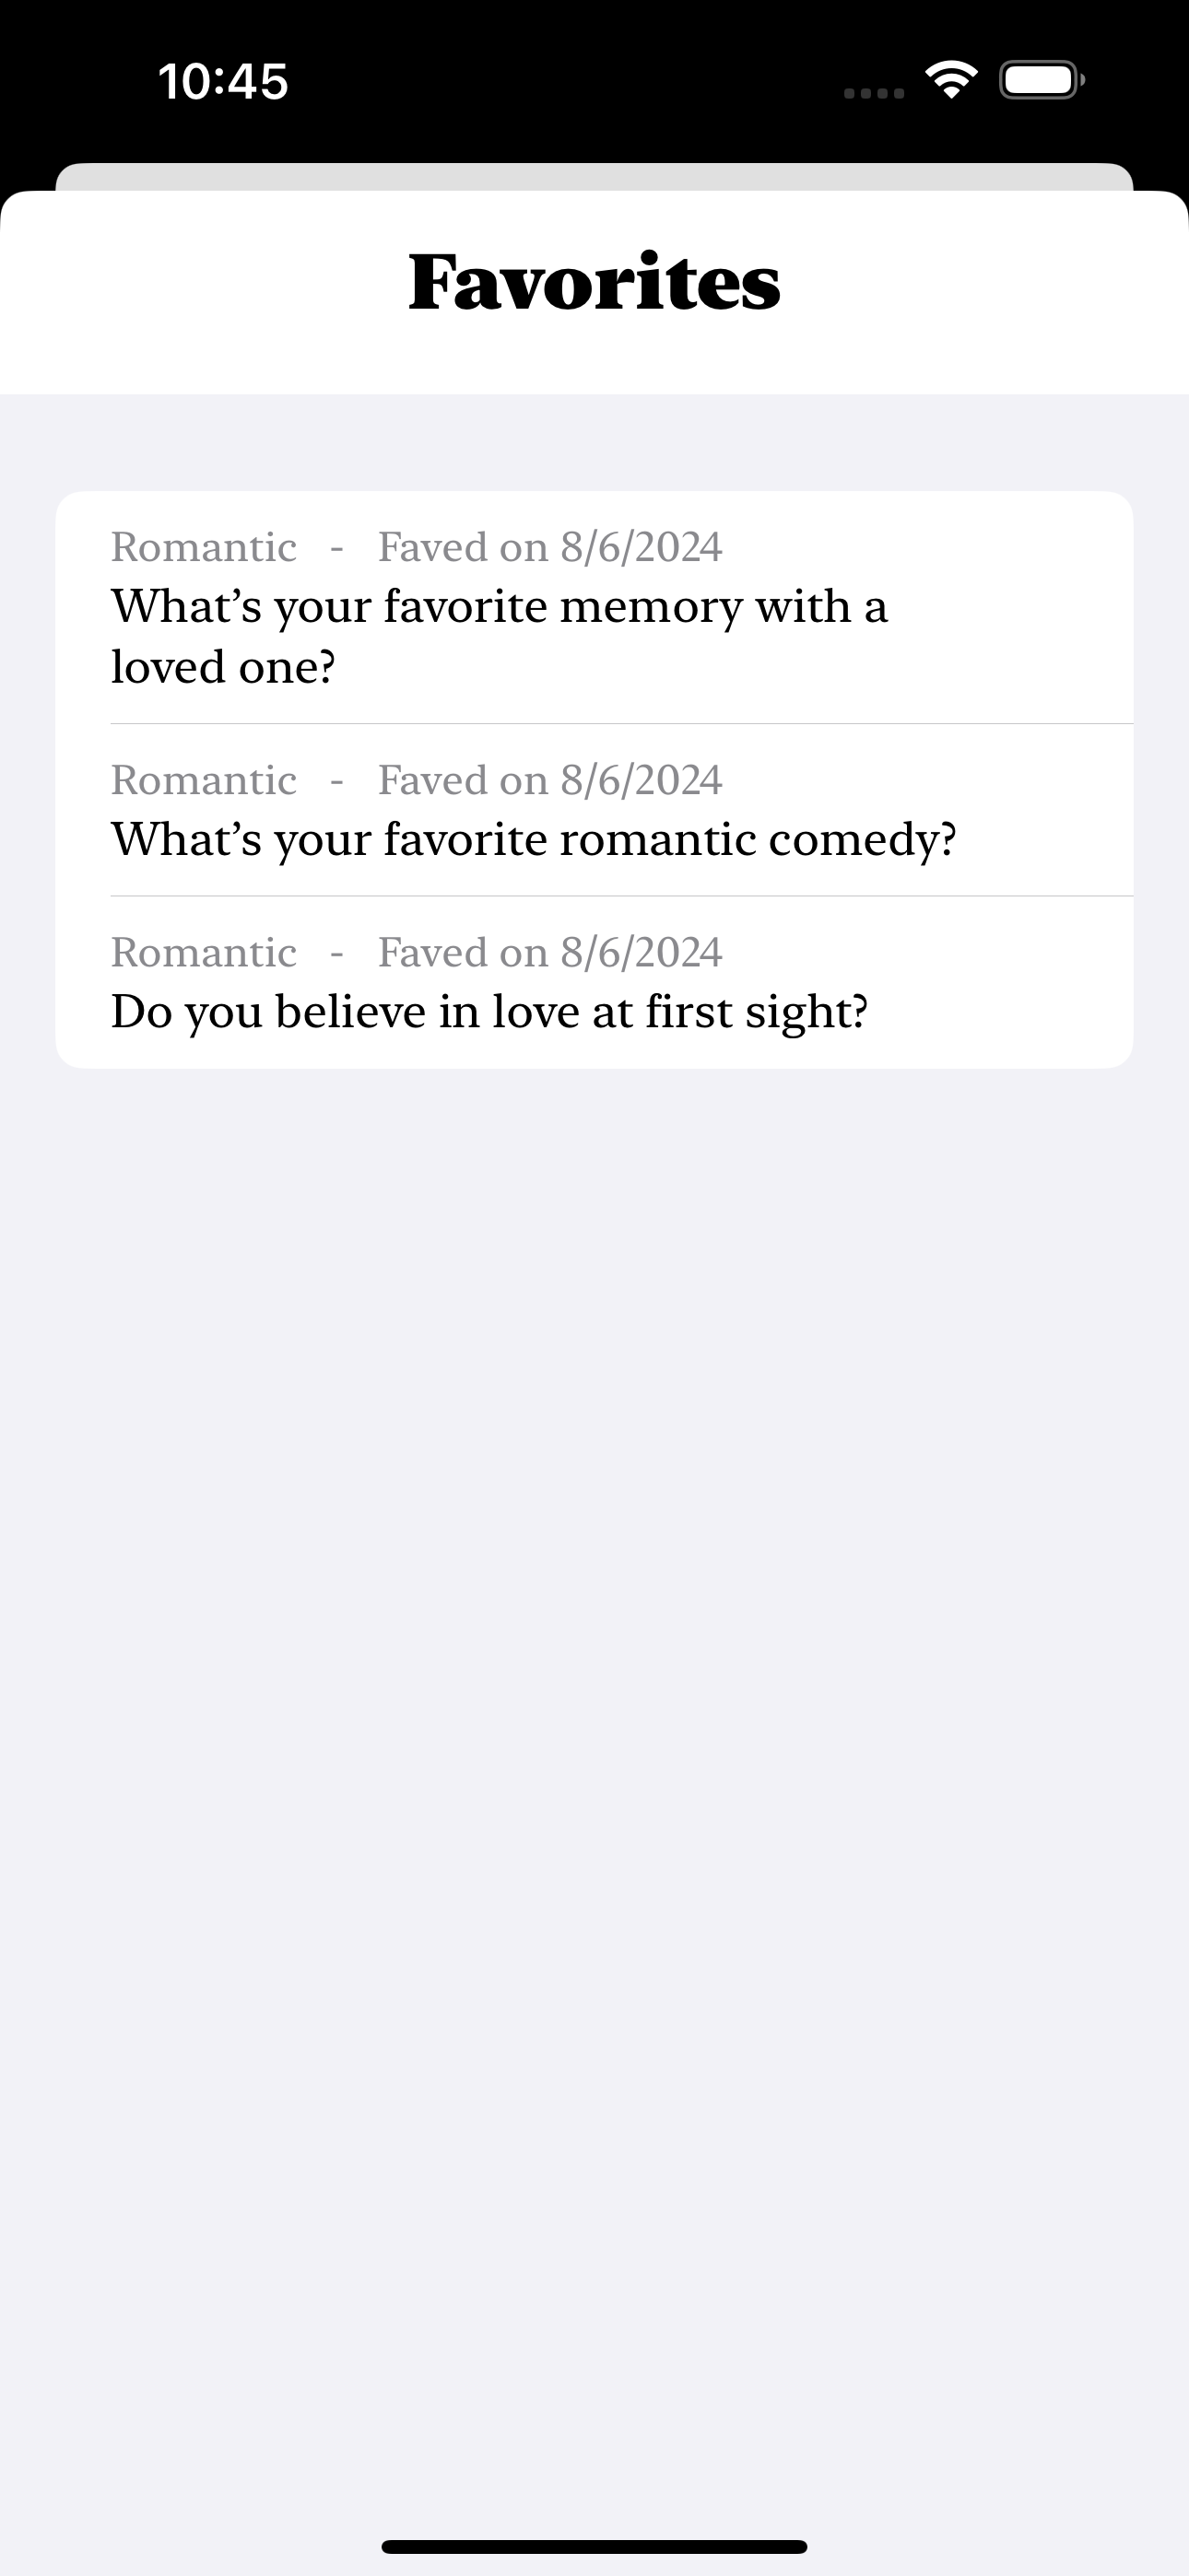Tap the cellular signal dots
1189x2576 pixels.
874,93
